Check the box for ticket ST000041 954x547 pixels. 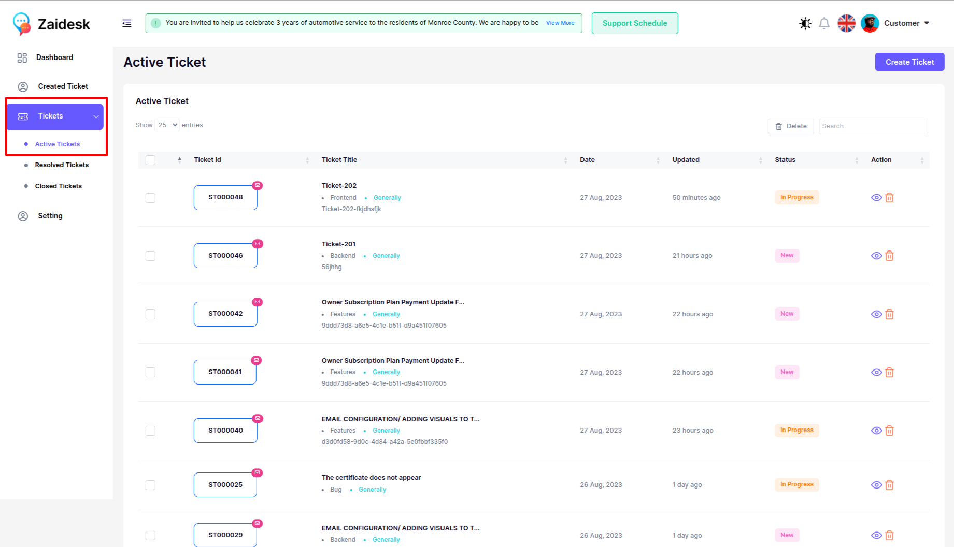pyautogui.click(x=150, y=372)
